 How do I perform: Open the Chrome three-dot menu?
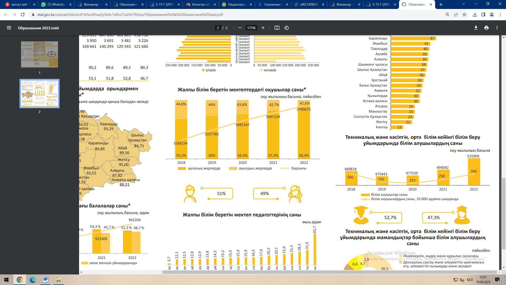coord(500,15)
